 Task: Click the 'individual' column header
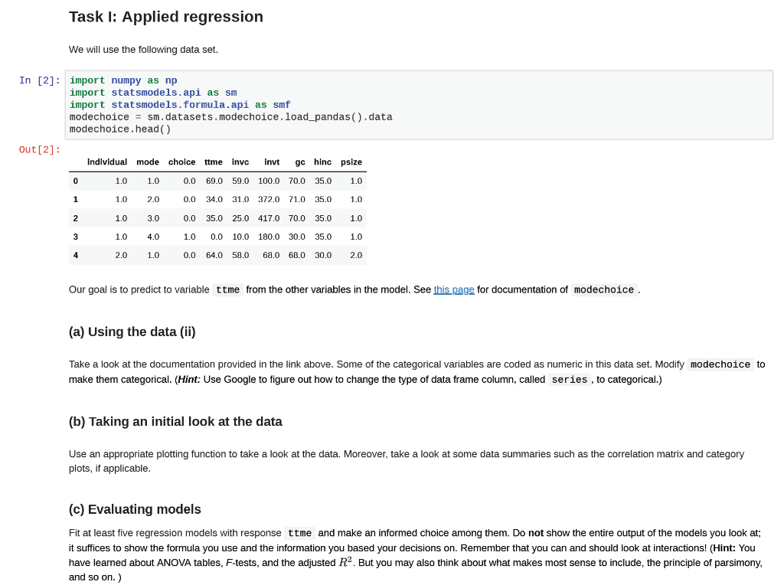point(107,162)
